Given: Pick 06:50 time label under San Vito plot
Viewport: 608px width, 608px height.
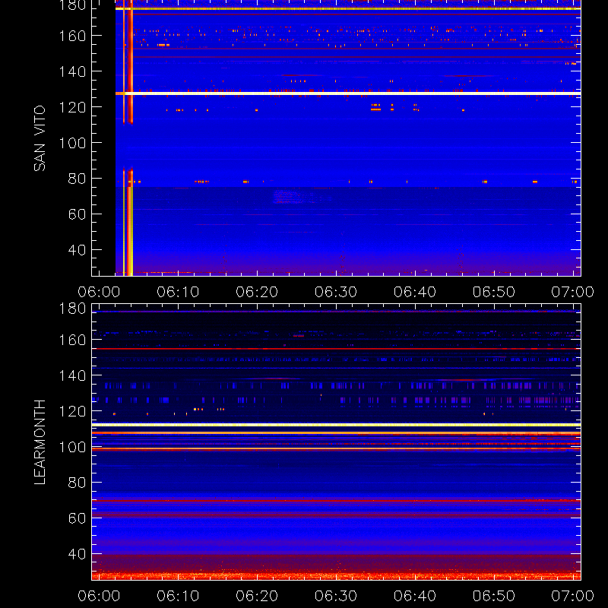Looking at the screenshot, I should click(494, 292).
